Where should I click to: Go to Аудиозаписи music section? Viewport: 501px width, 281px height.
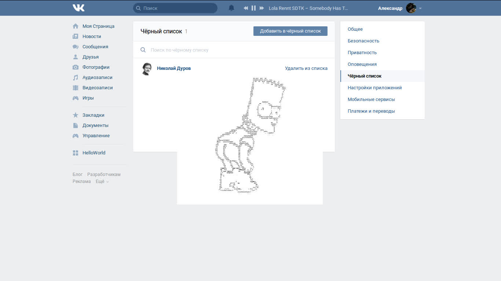coord(97,78)
